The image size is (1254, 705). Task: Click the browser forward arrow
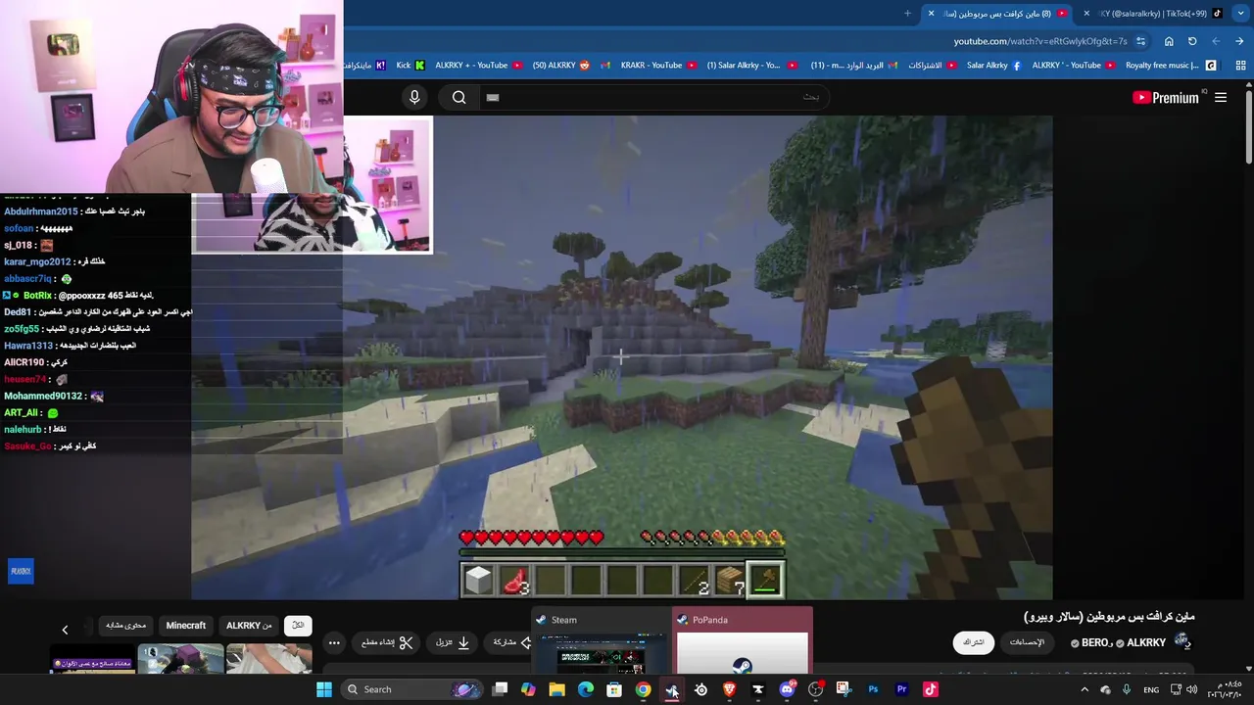tap(1239, 41)
